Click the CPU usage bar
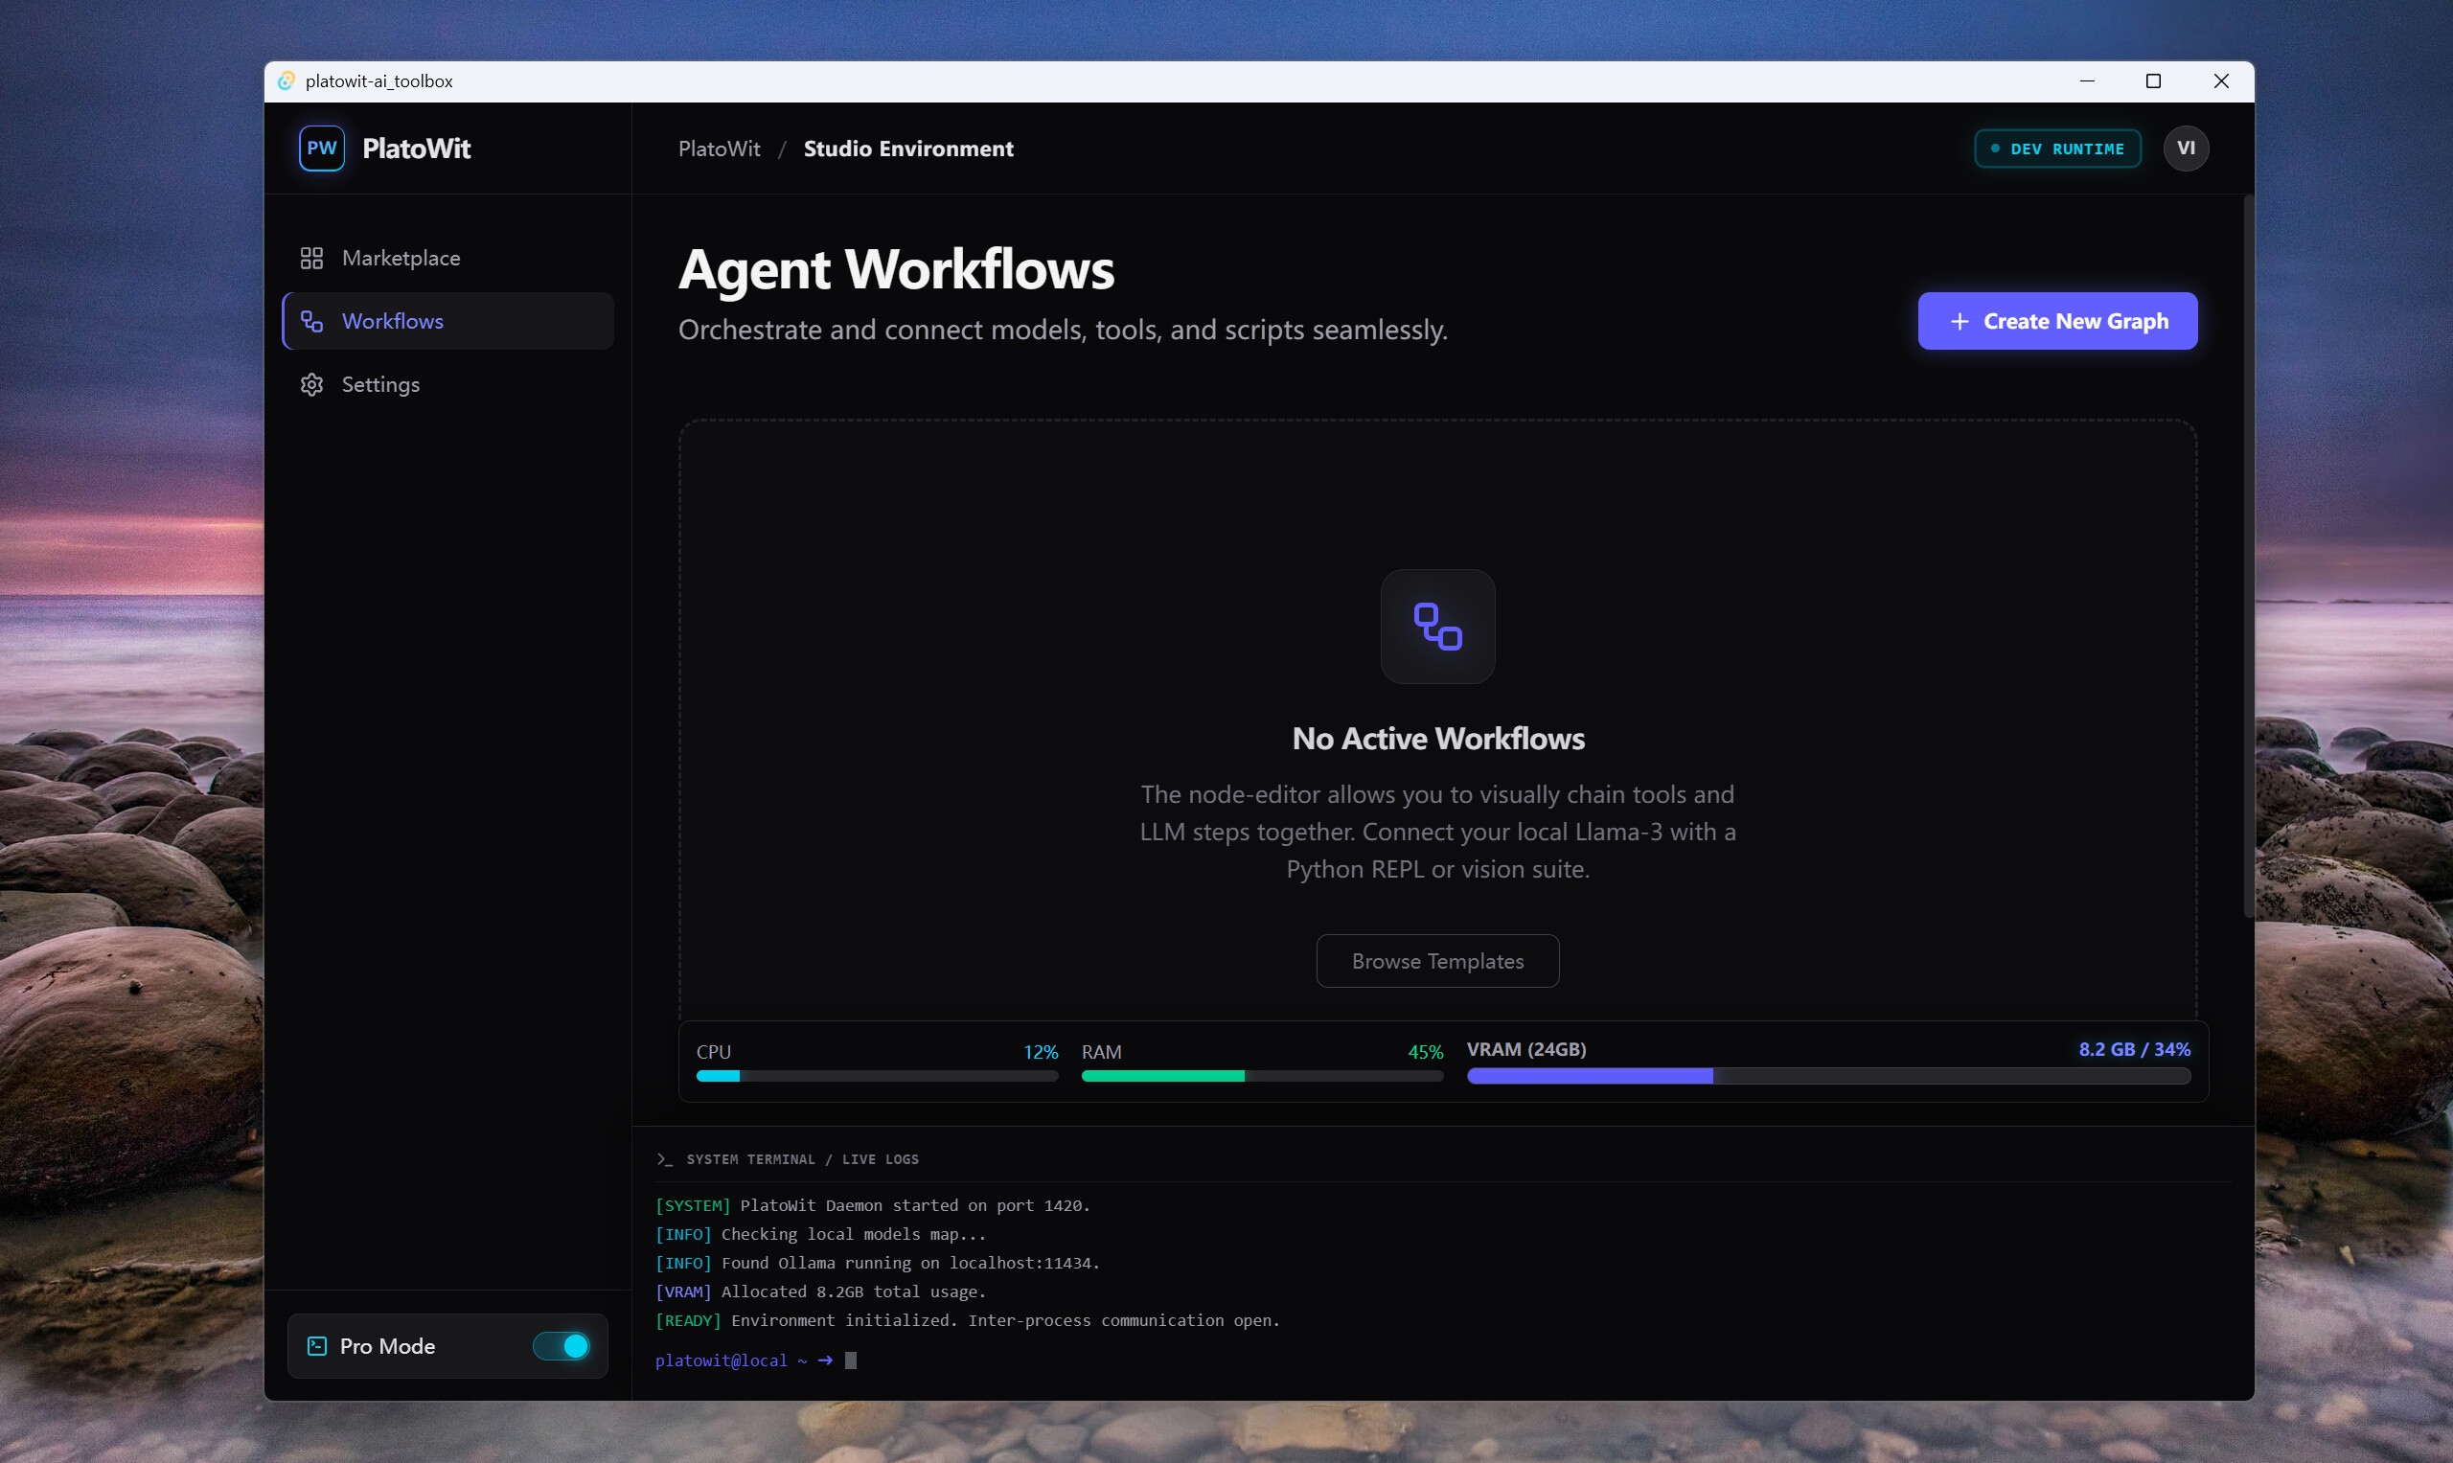Image resolution: width=2453 pixels, height=1463 pixels. coord(877,1077)
